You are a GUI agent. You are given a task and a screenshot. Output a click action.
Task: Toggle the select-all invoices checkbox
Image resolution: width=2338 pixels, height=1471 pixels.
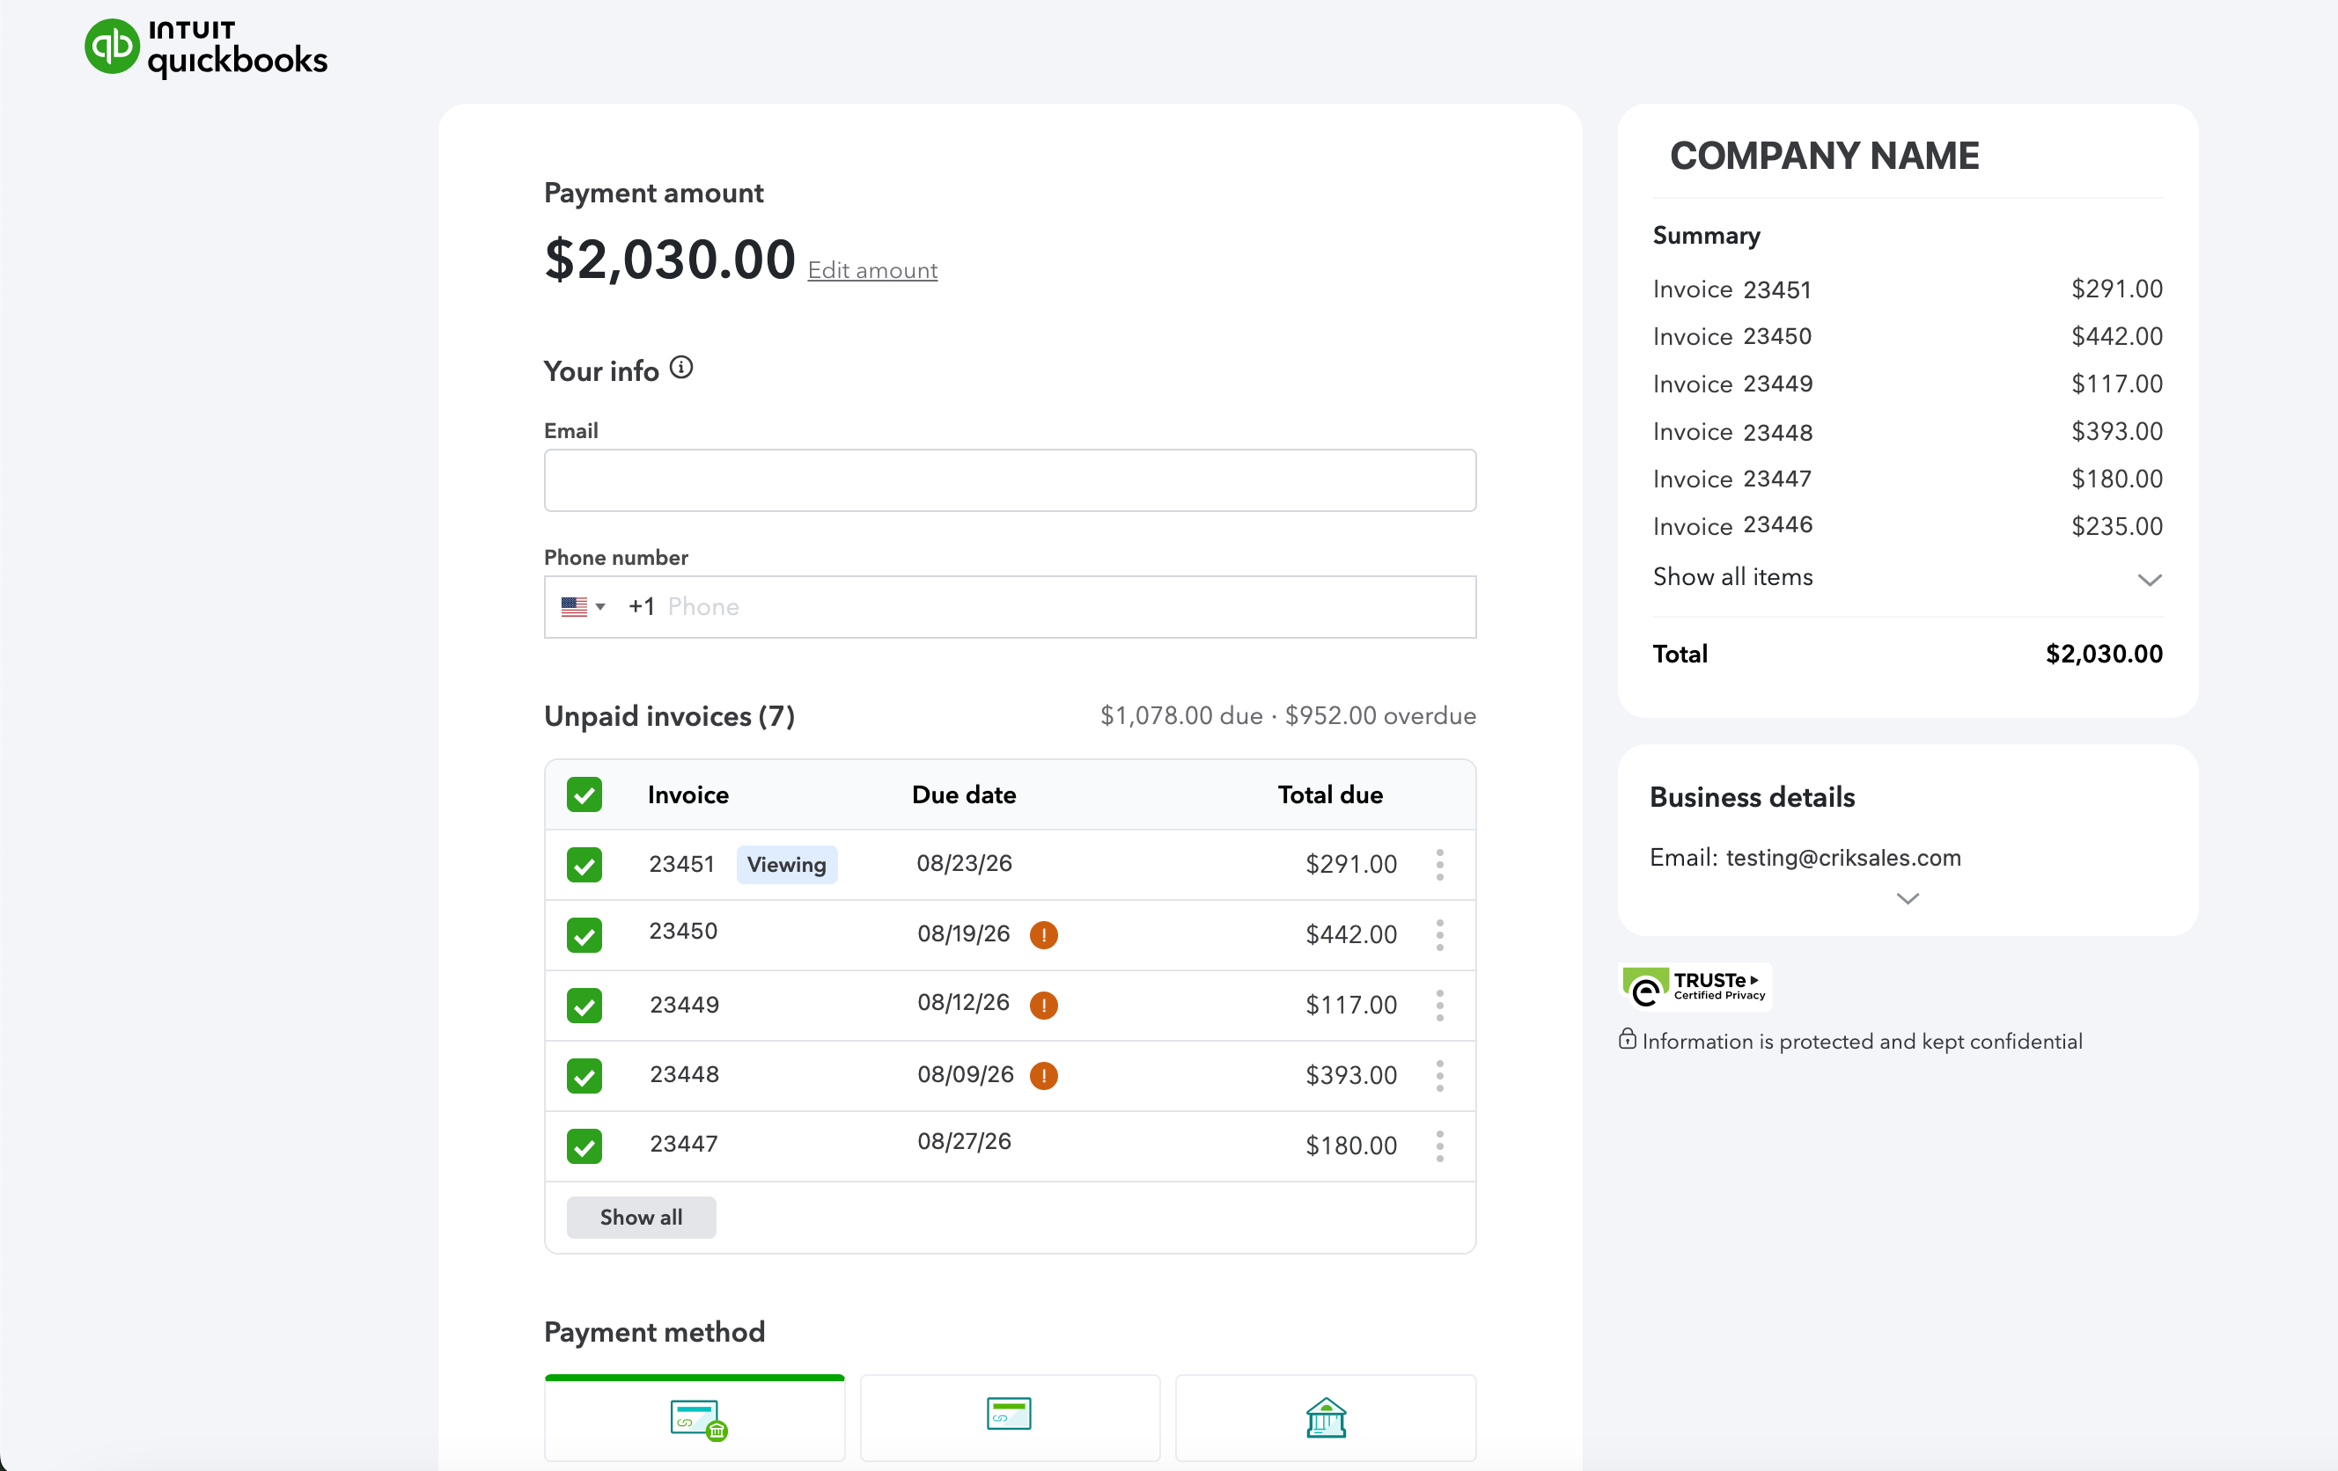pyautogui.click(x=584, y=794)
